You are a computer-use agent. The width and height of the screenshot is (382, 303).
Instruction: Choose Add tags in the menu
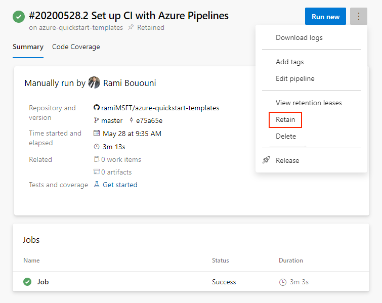coord(289,62)
